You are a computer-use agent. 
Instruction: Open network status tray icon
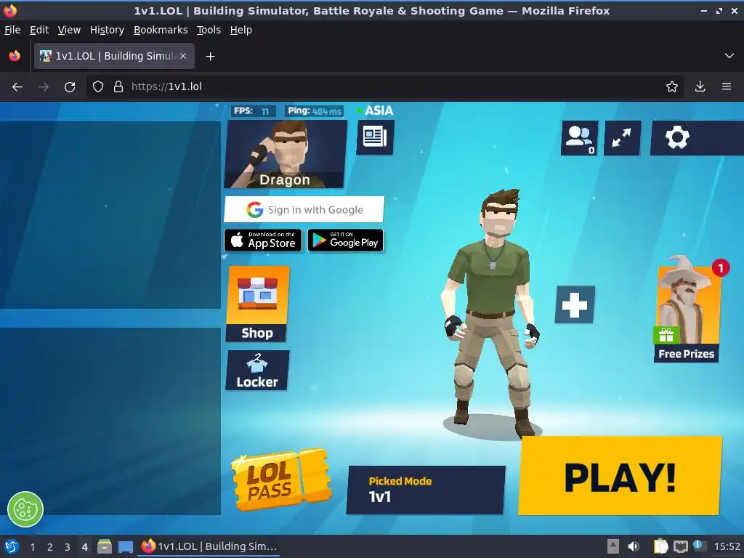coord(681,546)
